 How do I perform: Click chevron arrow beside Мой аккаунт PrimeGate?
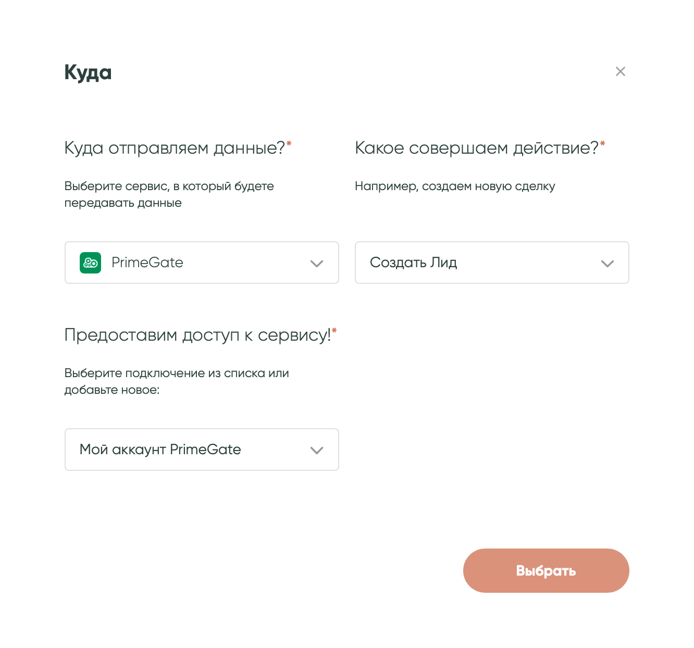click(317, 451)
